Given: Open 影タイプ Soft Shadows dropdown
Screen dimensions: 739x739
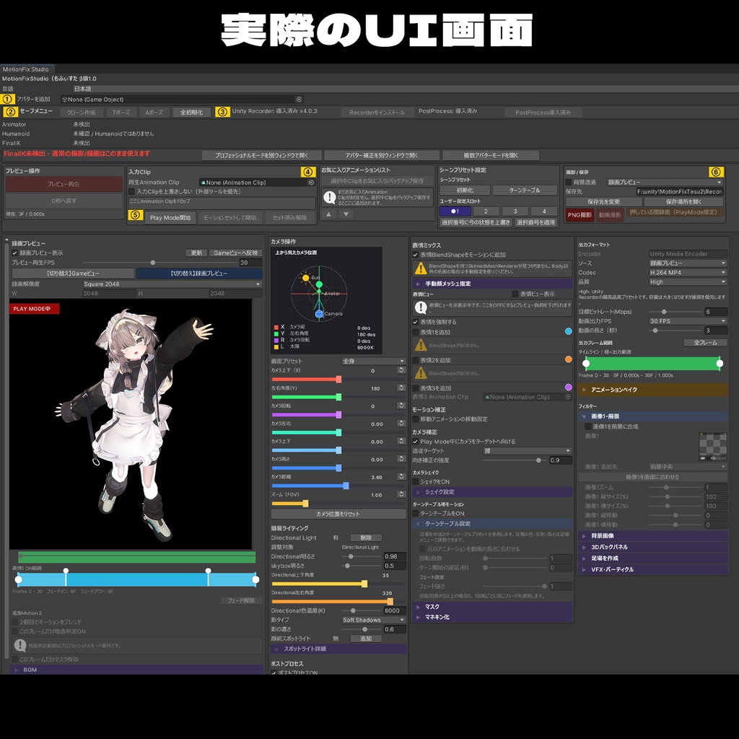Looking at the screenshot, I should coord(373,620).
